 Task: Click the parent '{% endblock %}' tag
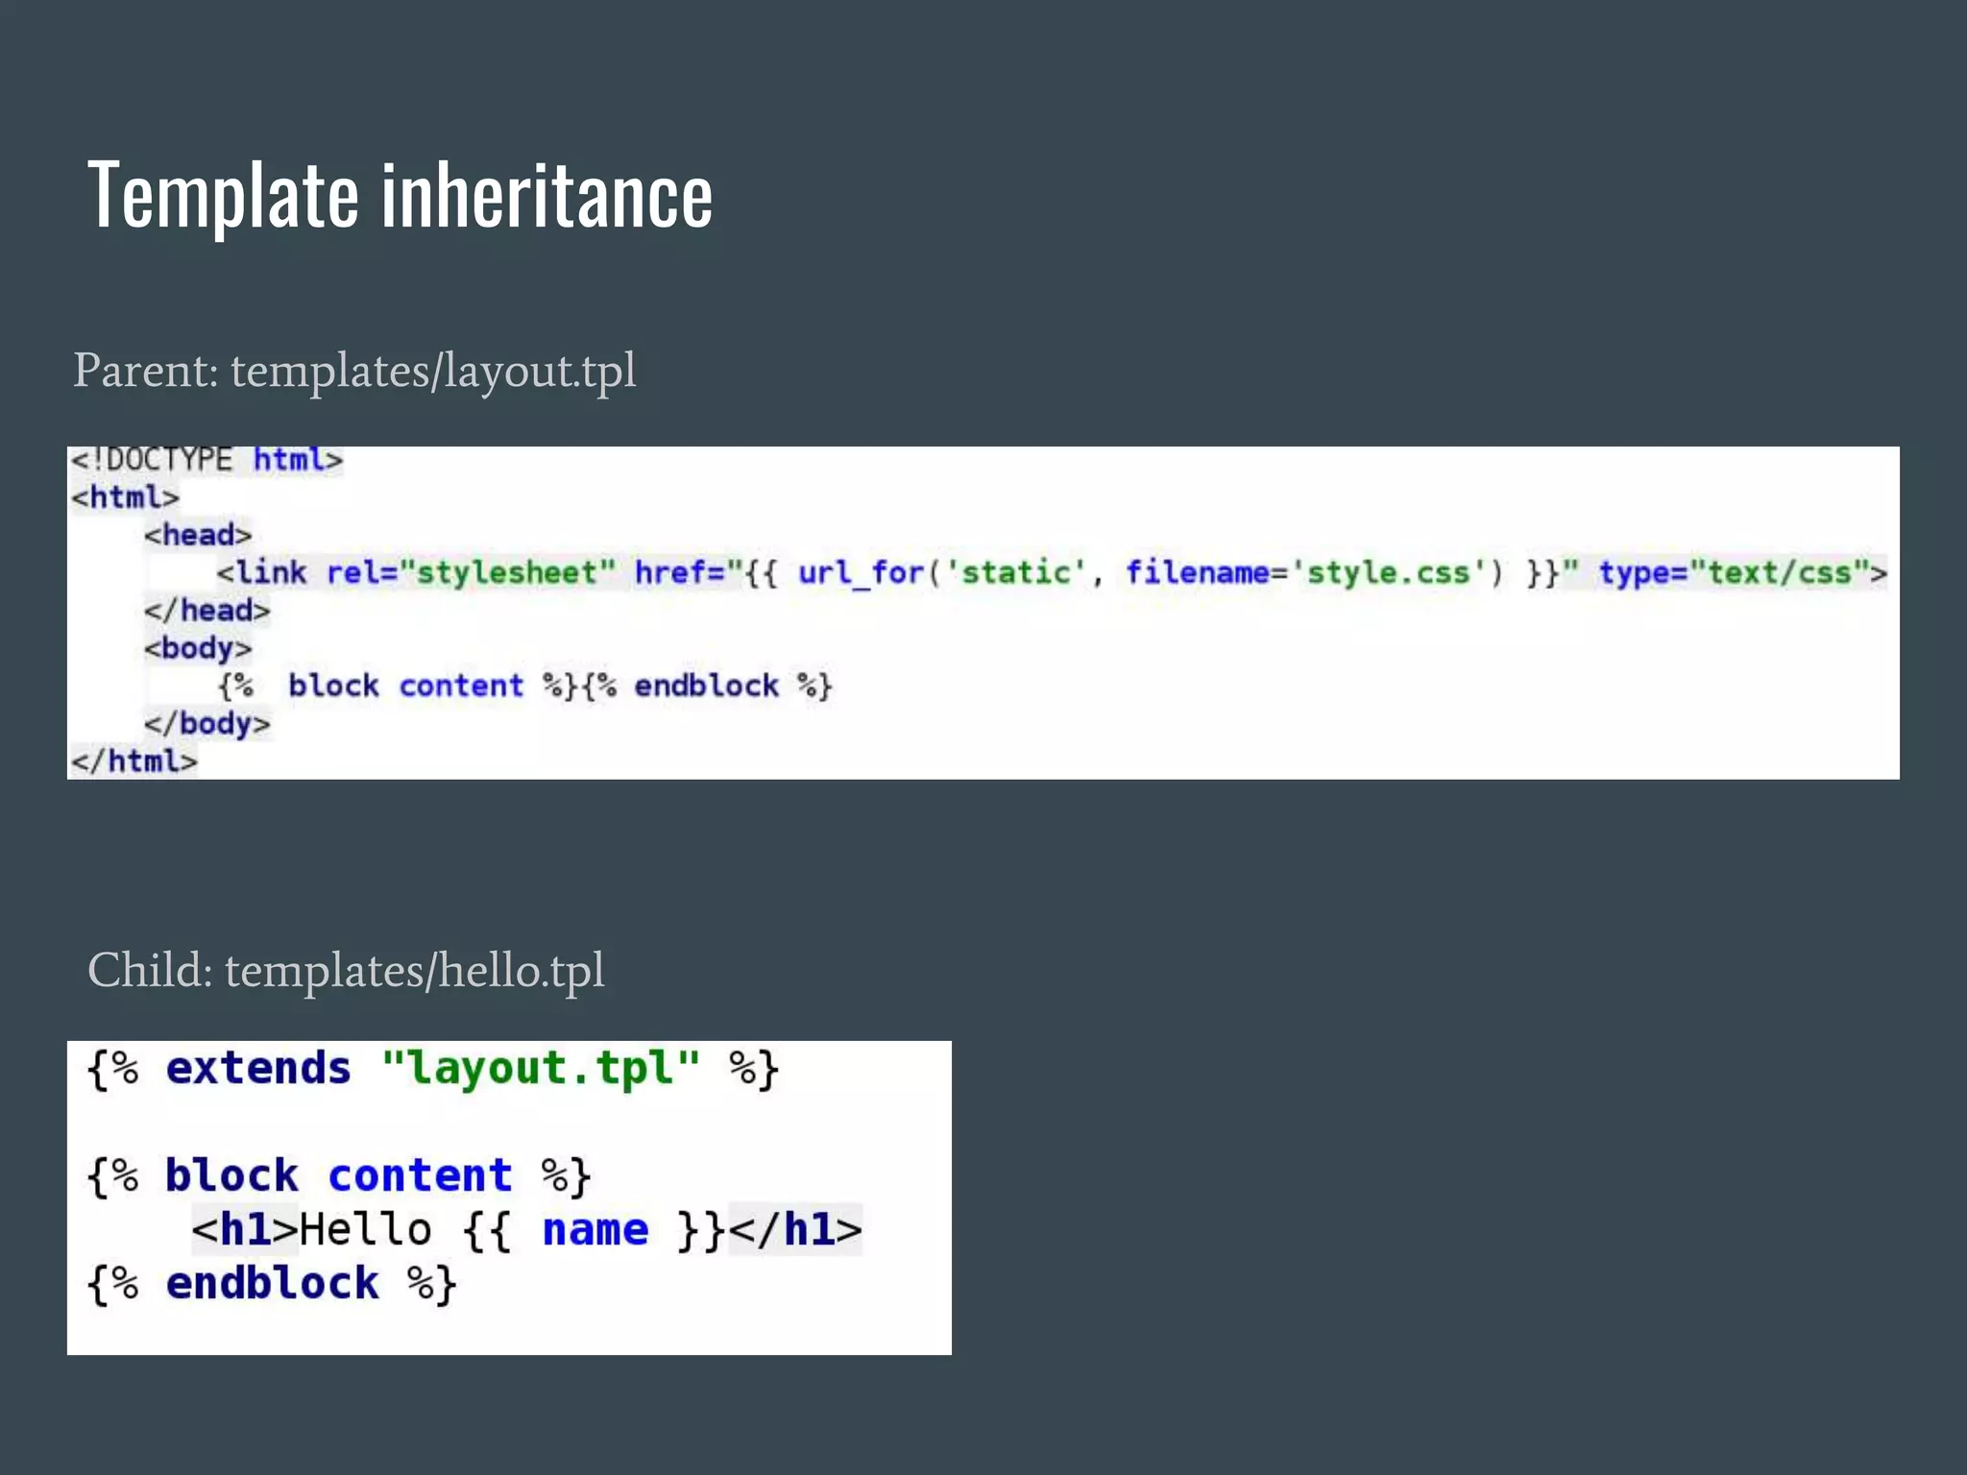pos(707,686)
